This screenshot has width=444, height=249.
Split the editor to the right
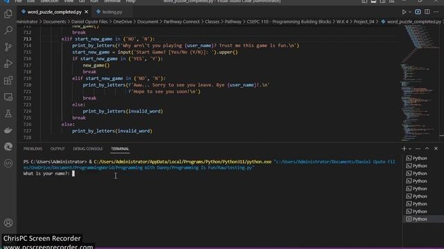pos(427,12)
